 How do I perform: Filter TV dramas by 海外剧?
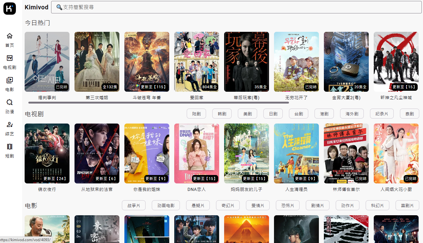352,114
